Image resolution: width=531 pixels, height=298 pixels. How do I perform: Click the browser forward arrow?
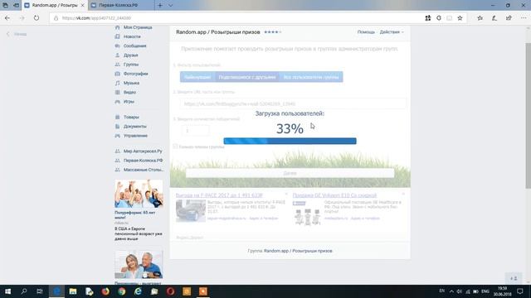tap(22, 18)
